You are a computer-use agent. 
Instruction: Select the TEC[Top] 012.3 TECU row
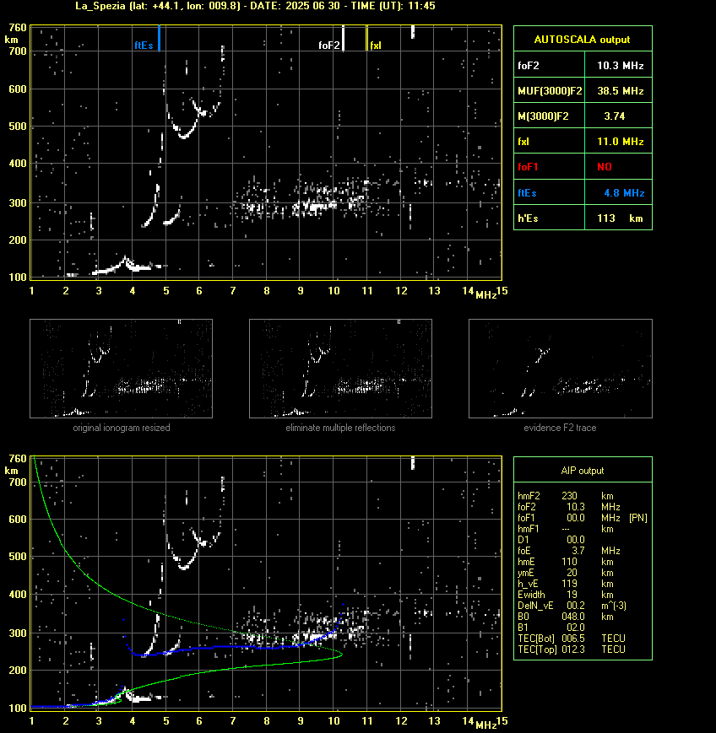(x=572, y=649)
